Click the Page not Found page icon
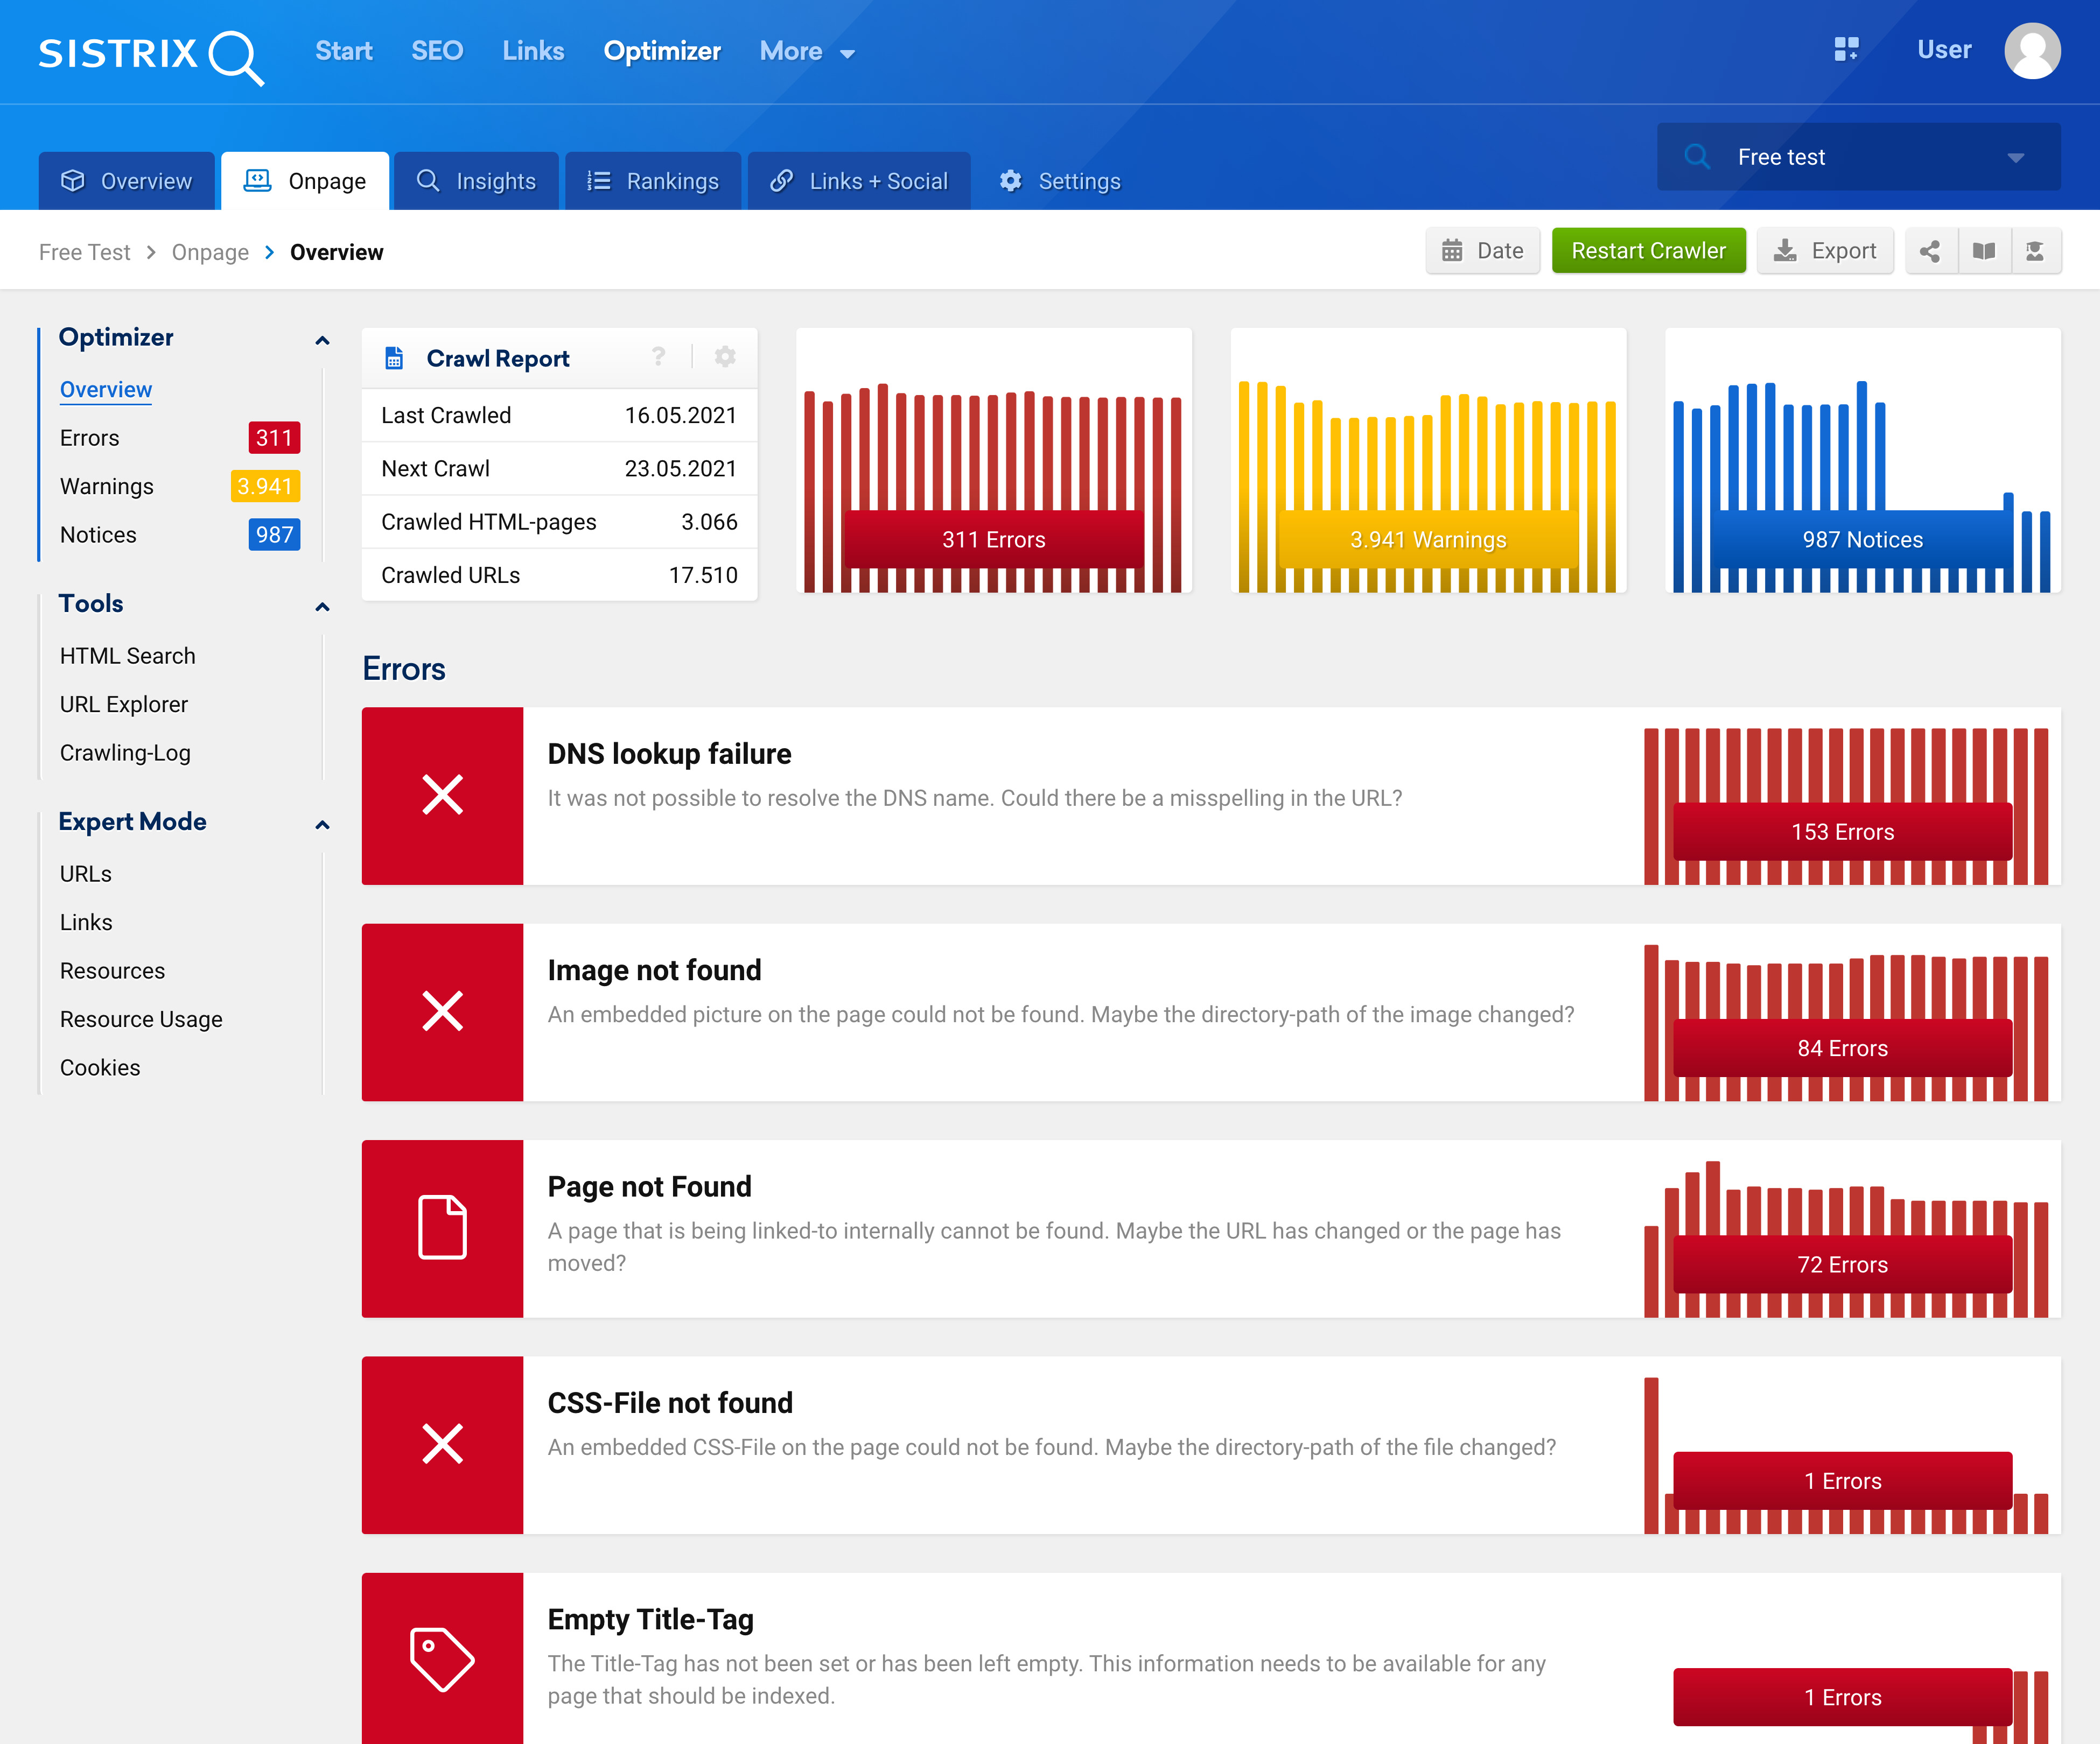Image resolution: width=2100 pixels, height=1744 pixels. (442, 1227)
